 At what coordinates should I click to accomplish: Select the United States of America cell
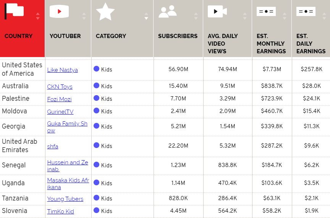pyautogui.click(x=22, y=69)
